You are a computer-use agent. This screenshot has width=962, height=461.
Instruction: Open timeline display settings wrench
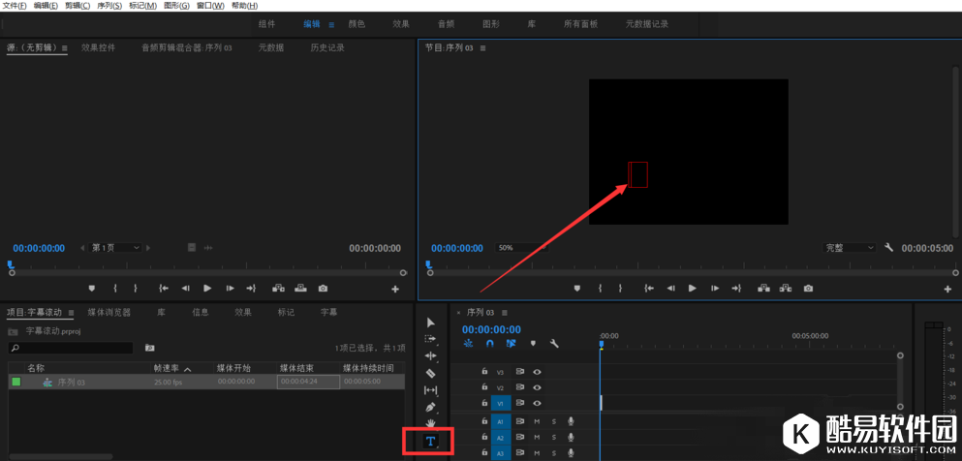(x=554, y=343)
